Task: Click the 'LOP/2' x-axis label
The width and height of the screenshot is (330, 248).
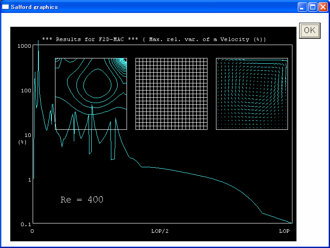Action: (x=160, y=231)
